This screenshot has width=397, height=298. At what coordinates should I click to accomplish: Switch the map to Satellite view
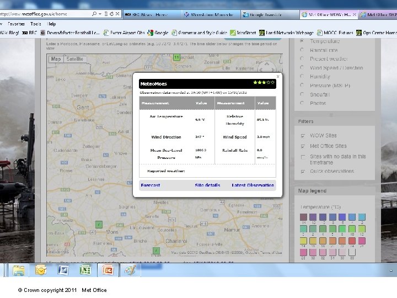tap(74, 59)
